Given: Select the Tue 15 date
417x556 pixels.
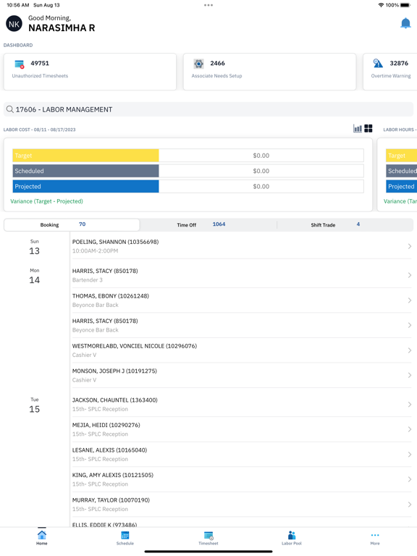Looking at the screenshot, I should 35,405.
